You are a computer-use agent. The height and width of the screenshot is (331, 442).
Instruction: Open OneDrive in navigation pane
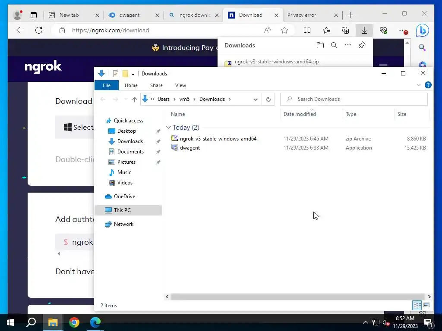click(x=124, y=197)
